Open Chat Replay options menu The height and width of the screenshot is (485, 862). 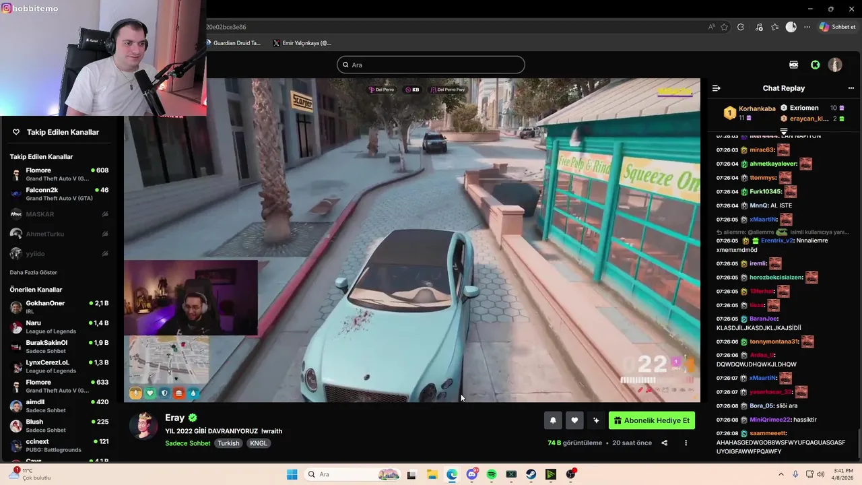851,88
